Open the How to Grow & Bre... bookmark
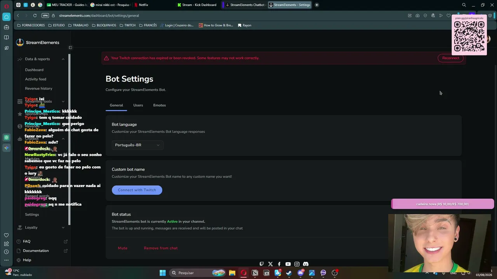 click(216, 25)
